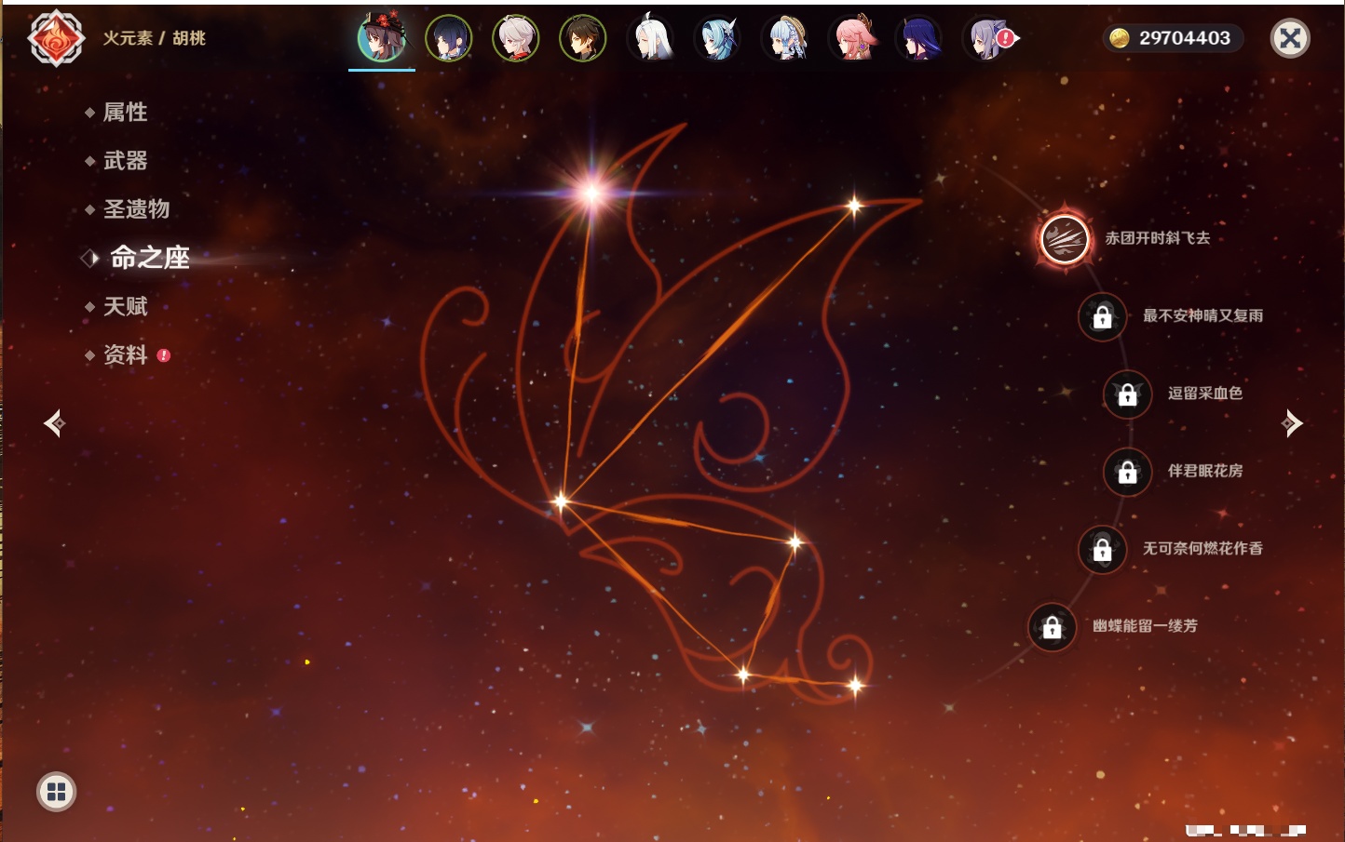Viewport: 1345px width, 842px height.
Task: Click the large glowing star on the butterfly
Action: tap(592, 193)
